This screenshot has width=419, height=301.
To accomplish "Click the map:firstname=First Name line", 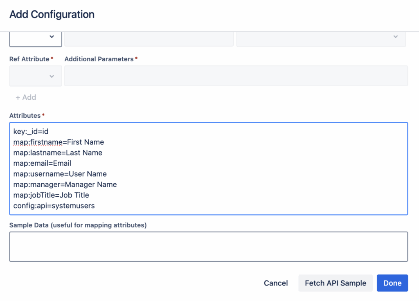I will tap(59, 142).
